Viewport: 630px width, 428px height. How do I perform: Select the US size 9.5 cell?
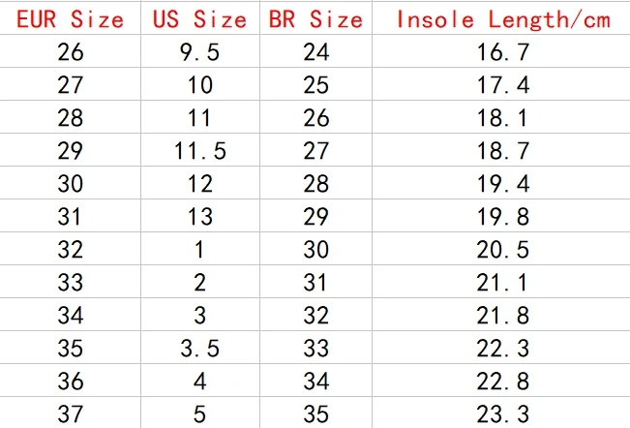tap(200, 51)
